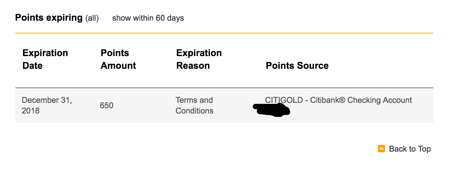Click the (all) filter label beside heading
Screen dimensions: 458x175
(92, 18)
